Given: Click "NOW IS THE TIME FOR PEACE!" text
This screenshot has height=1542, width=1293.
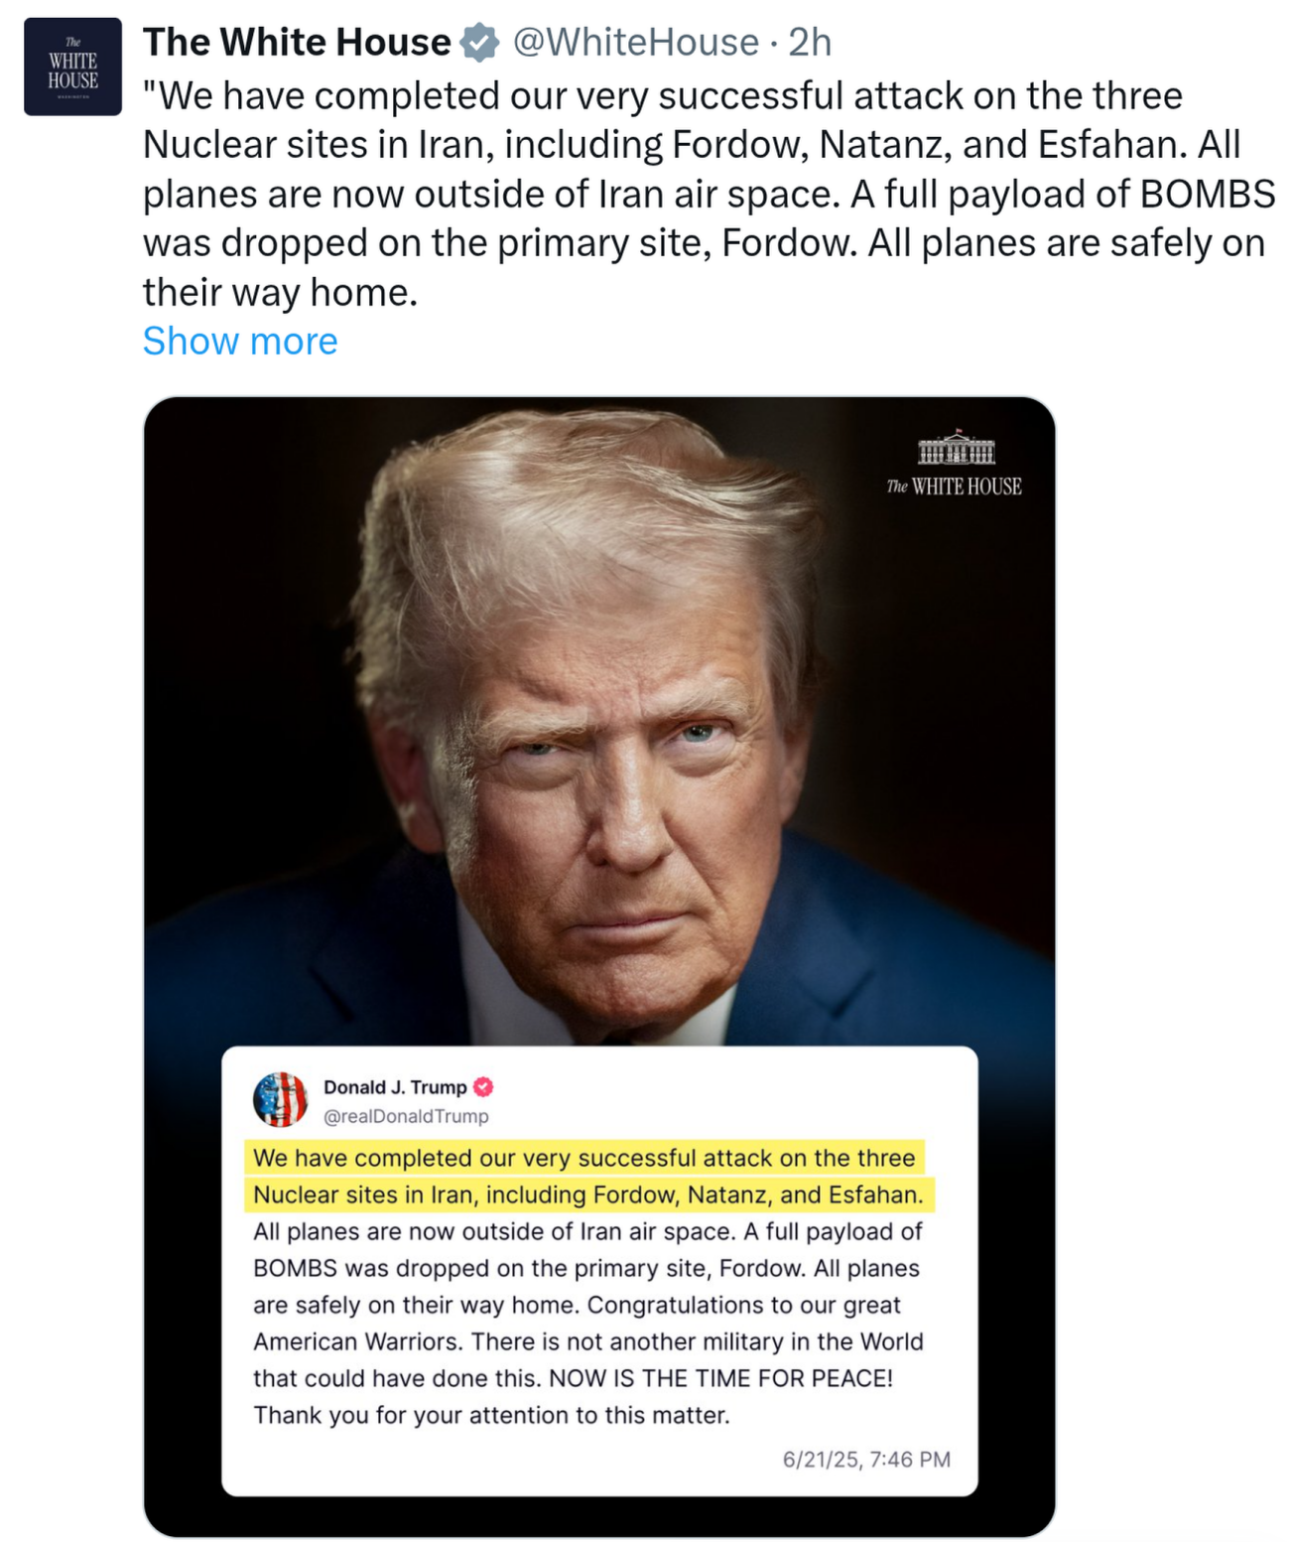Looking at the screenshot, I should tap(720, 1378).
